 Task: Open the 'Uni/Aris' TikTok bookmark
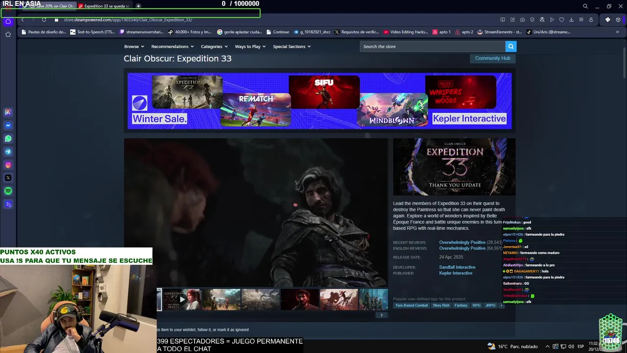point(548,32)
